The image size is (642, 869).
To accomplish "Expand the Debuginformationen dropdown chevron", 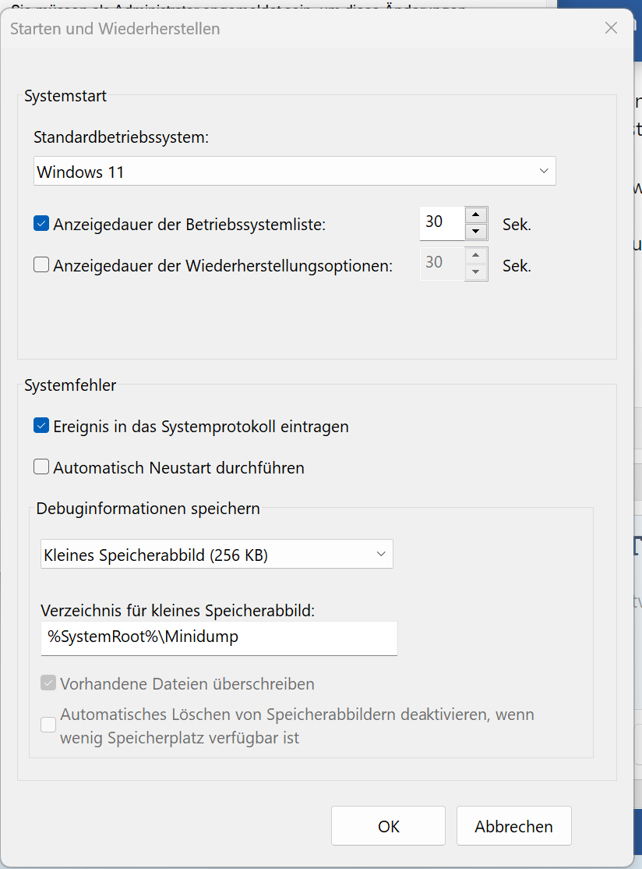I will [x=381, y=555].
